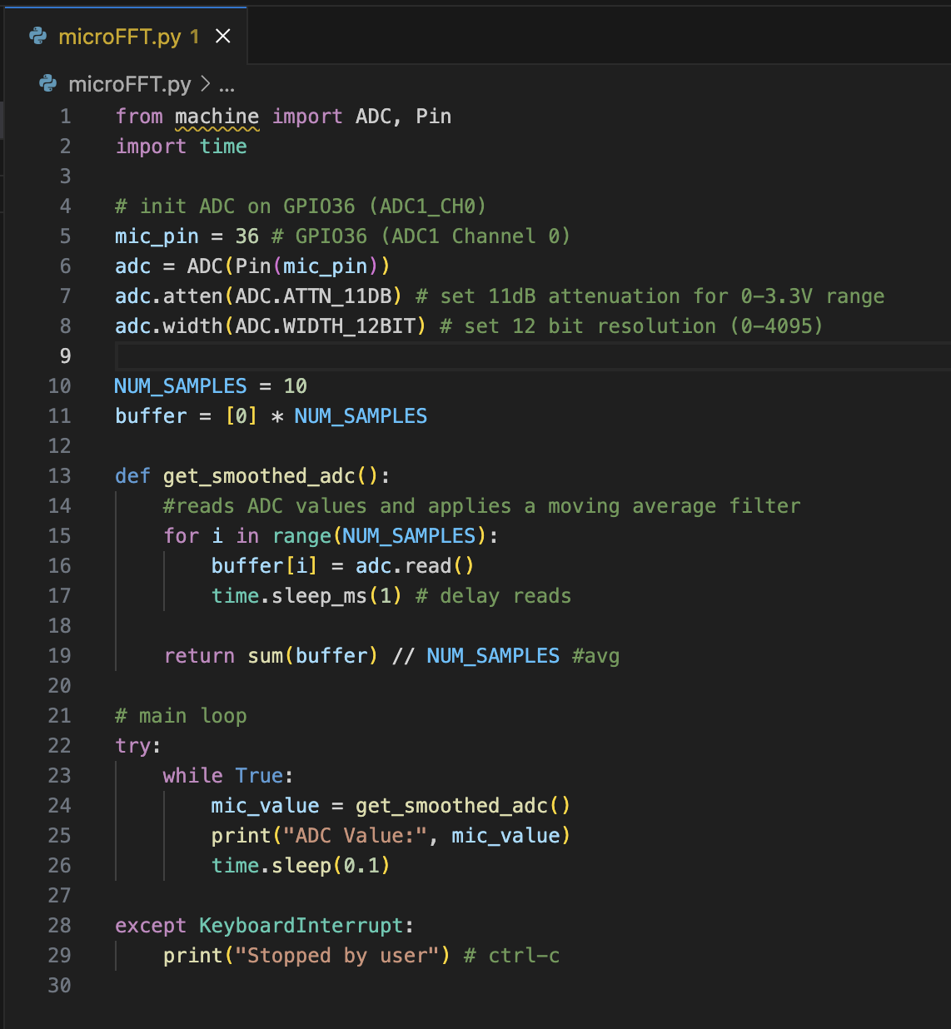Image resolution: width=951 pixels, height=1029 pixels.
Task: Close the microFFT.py editor tab
Action: (222, 37)
